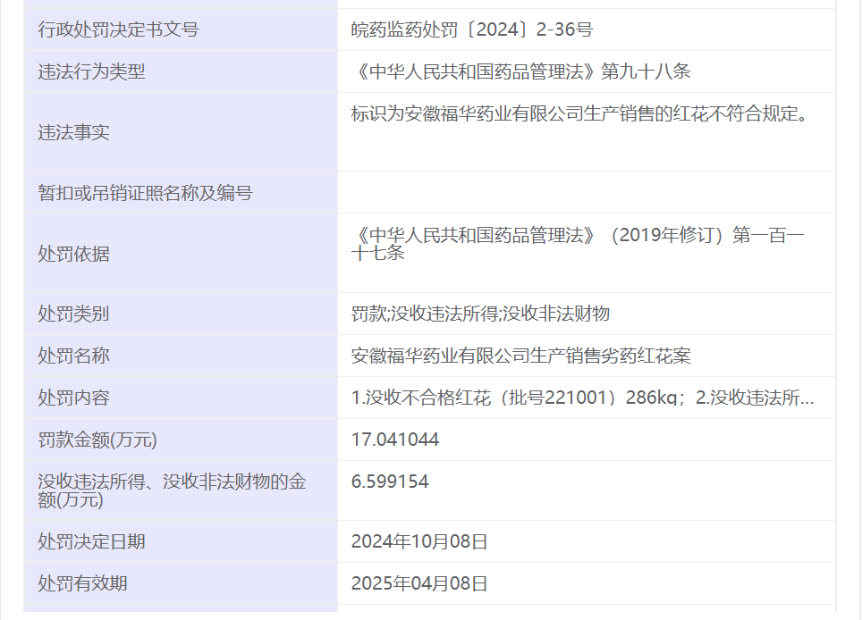This screenshot has height=620, width=862.
Task: Select the label 行政处罚决定书文号
Action: point(118,29)
